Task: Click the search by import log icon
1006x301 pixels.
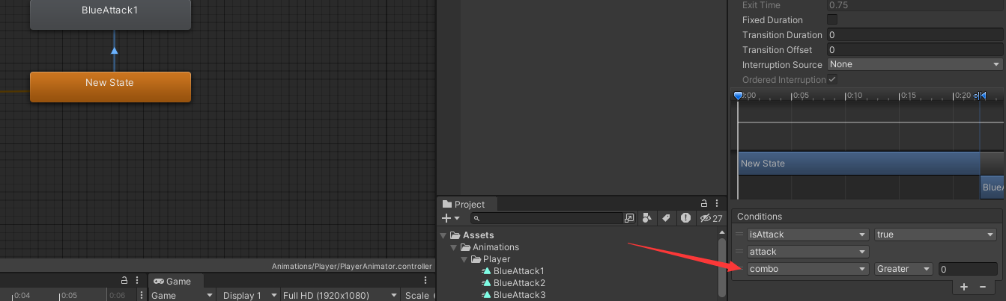Action: (685, 218)
